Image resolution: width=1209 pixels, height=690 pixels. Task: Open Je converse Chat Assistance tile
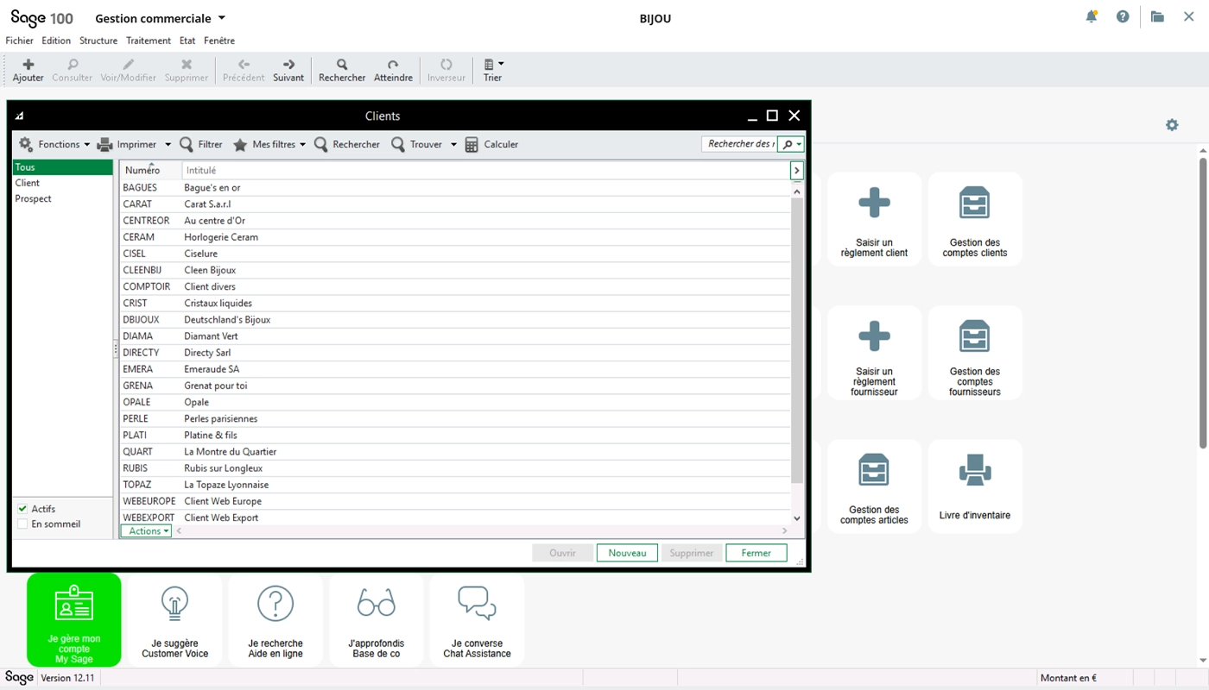tap(477, 619)
